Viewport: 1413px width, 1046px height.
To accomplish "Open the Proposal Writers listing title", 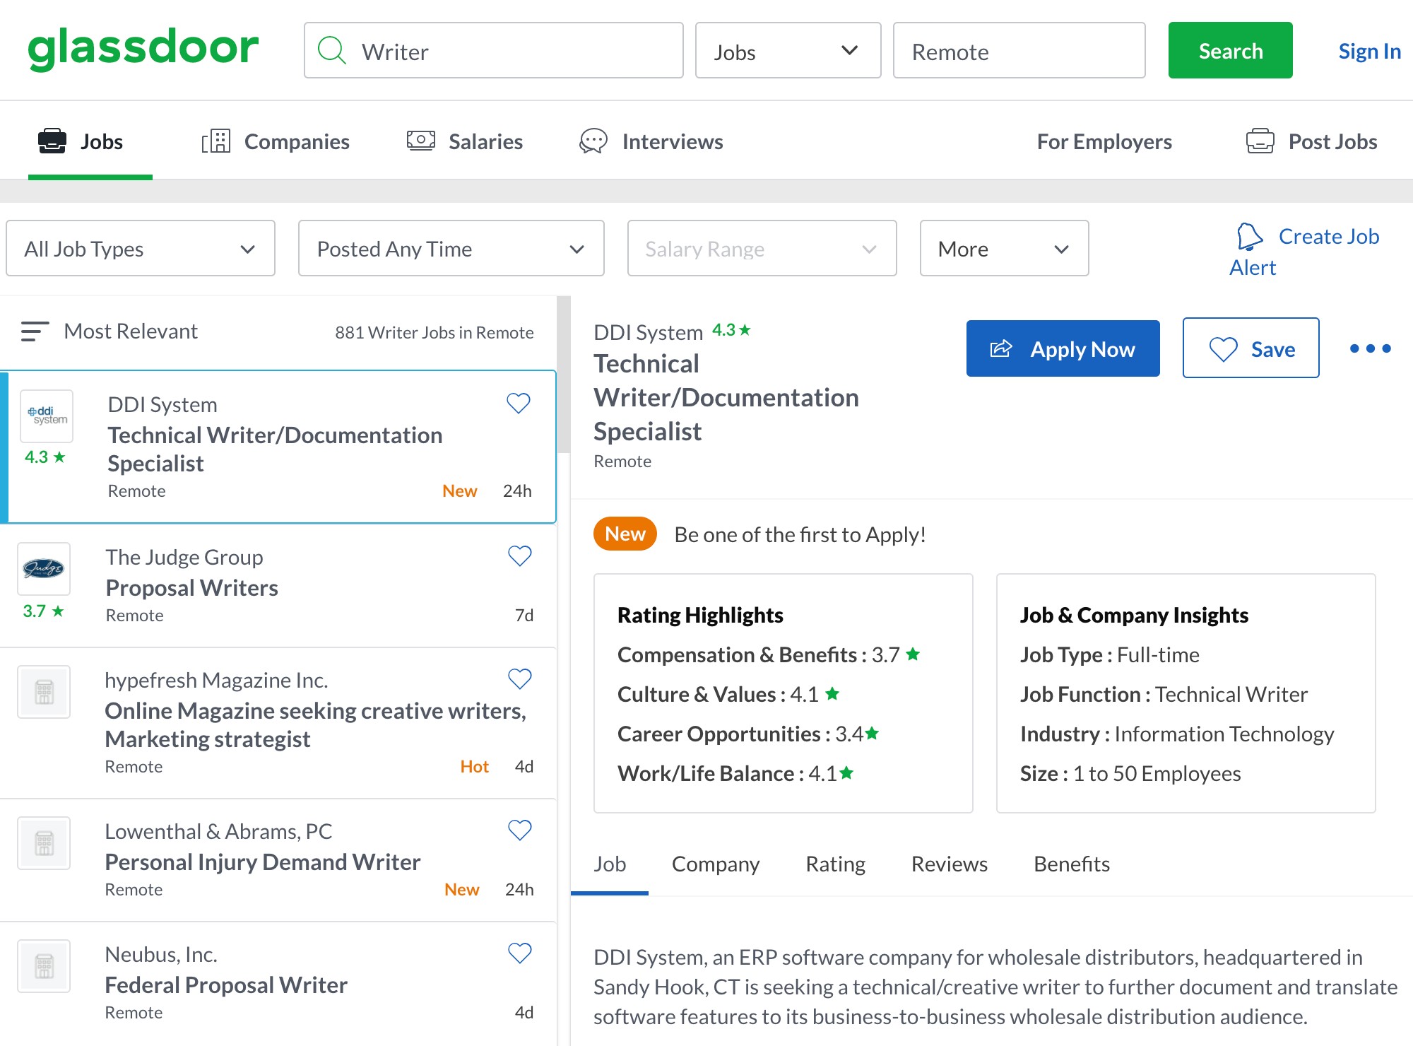I will [x=191, y=587].
